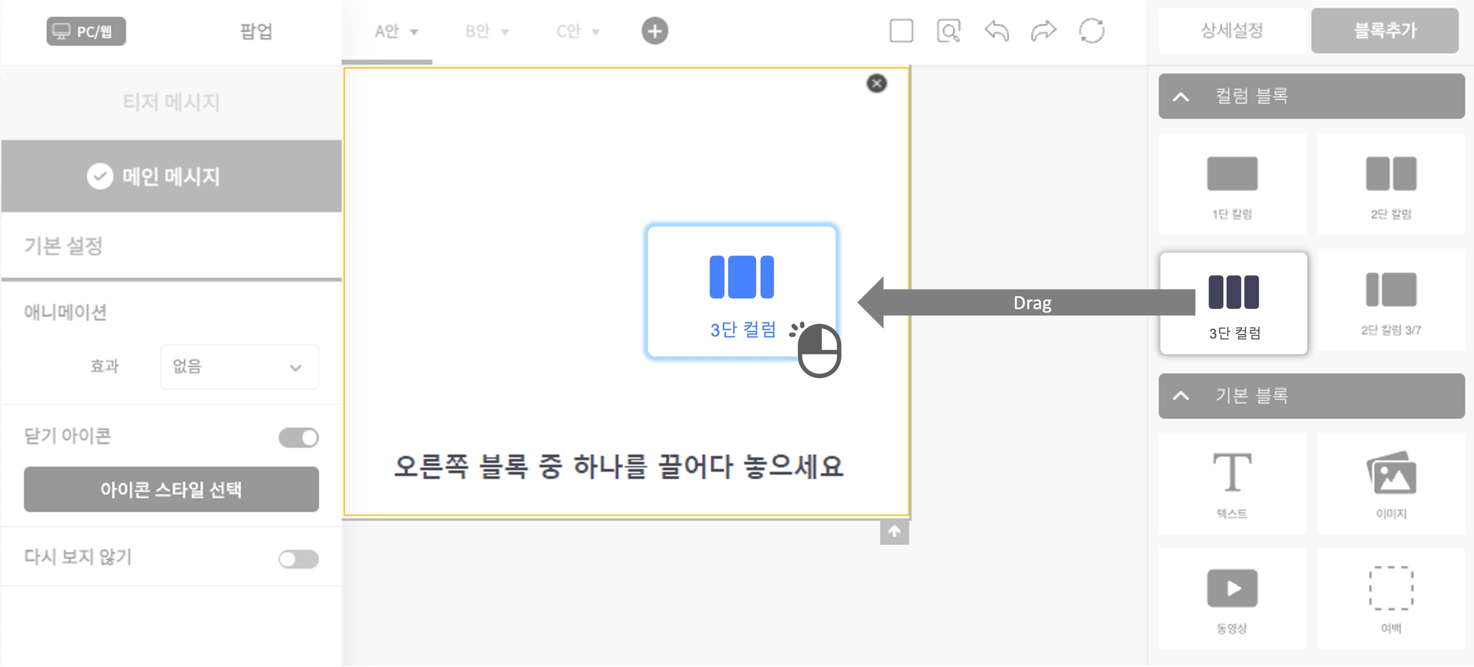Open the 효과 dropdown showing 없음
This screenshot has height=667, width=1474.
point(239,367)
